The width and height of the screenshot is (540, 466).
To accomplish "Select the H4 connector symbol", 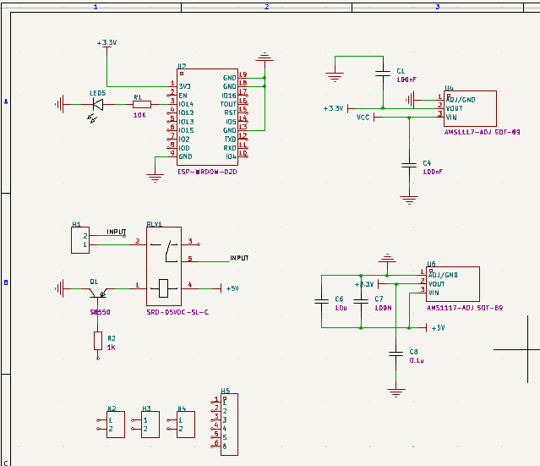I will 186,425.
